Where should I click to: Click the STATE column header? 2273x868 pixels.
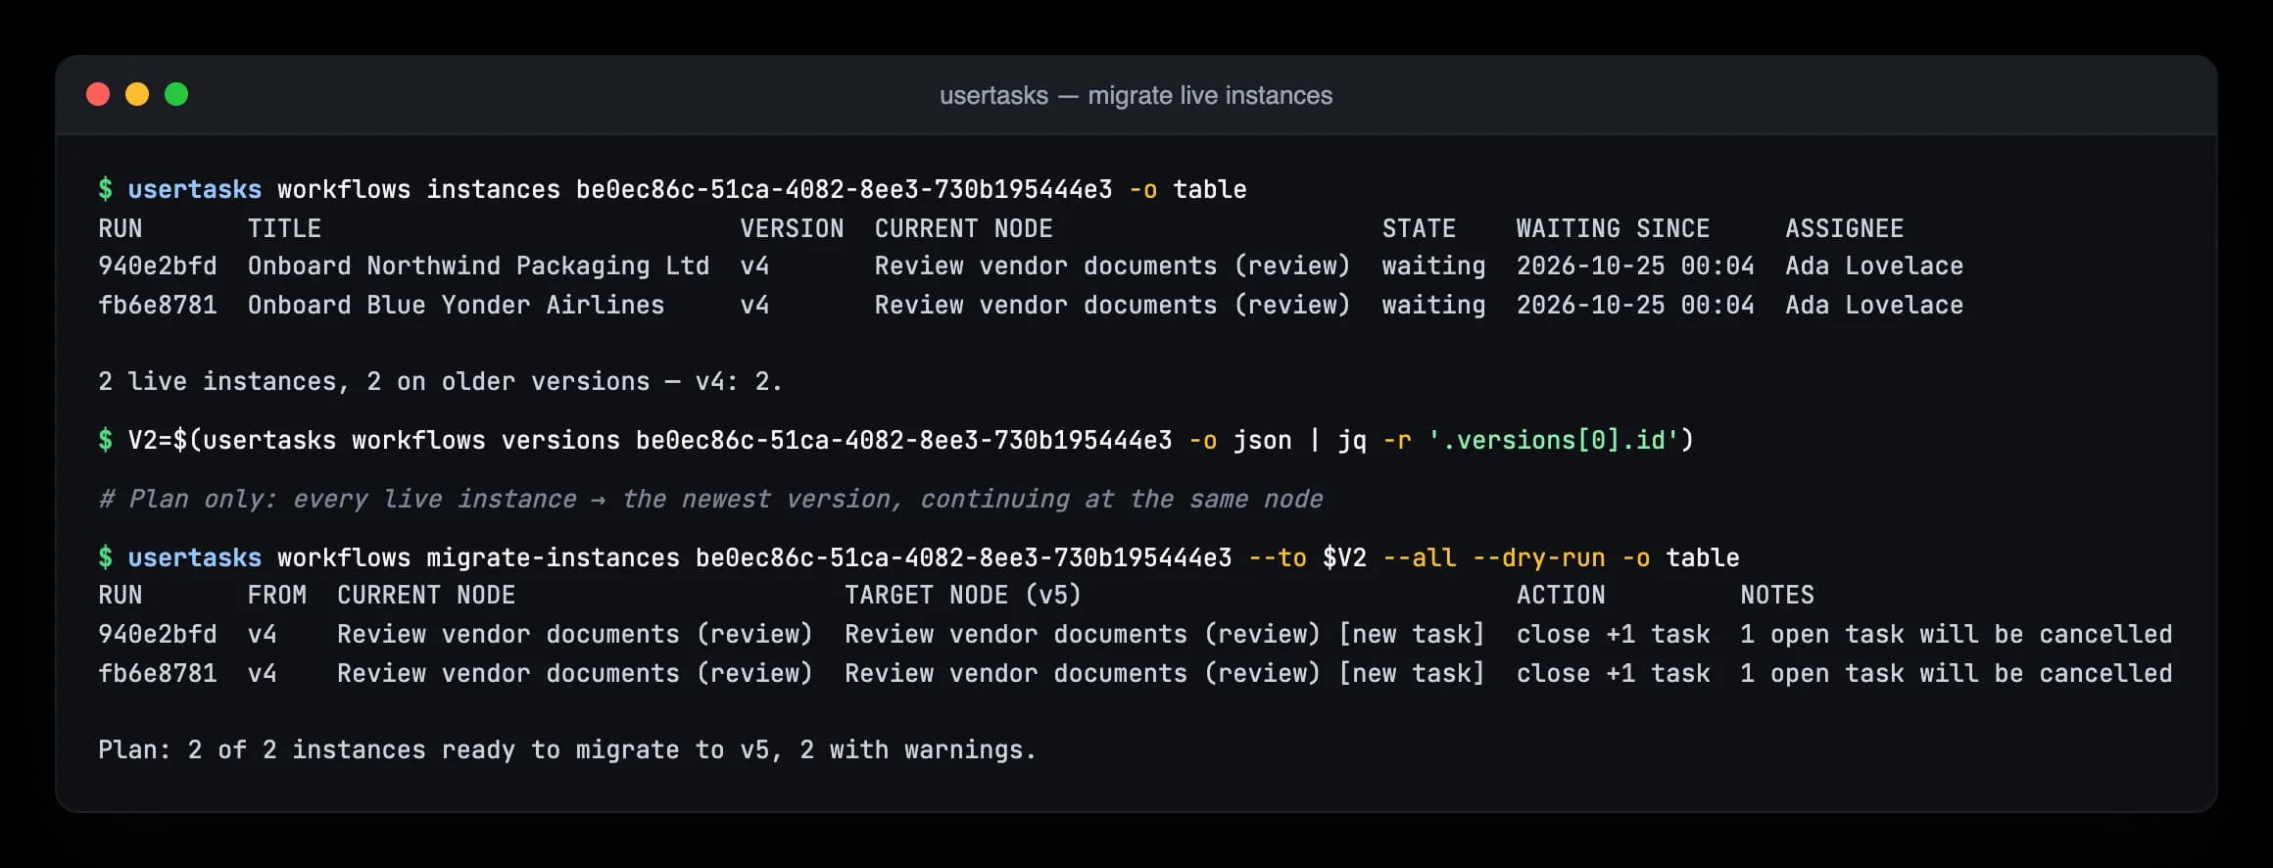pos(1419,228)
